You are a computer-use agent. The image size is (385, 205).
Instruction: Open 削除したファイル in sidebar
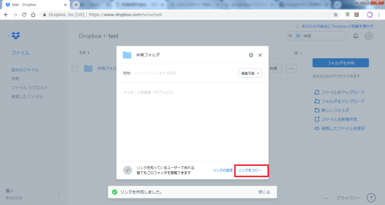point(27,96)
